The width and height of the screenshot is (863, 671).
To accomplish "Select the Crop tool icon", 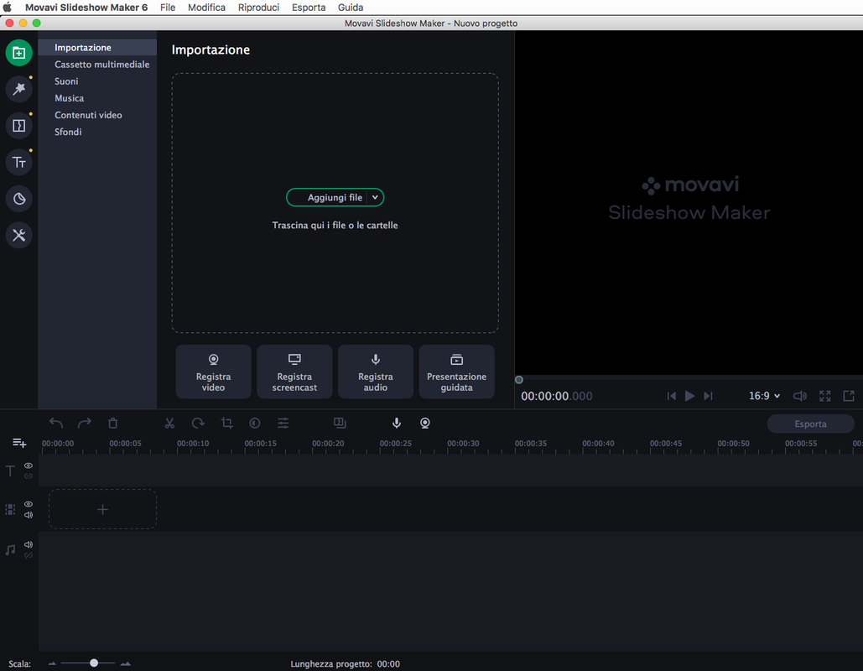I will [226, 423].
